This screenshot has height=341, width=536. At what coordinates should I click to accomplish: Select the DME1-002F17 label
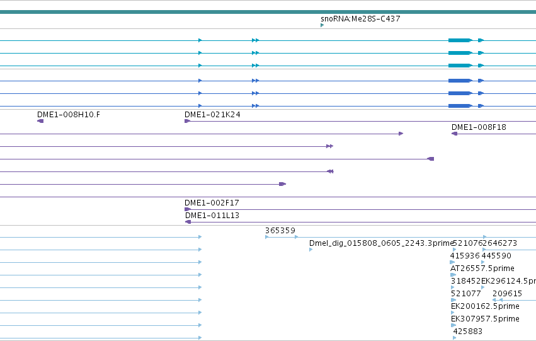tap(212, 203)
